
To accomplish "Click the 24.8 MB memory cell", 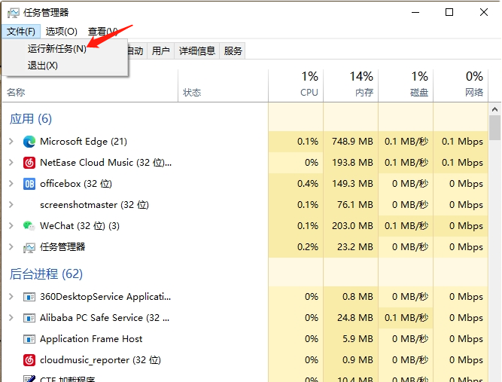I will 351,318.
